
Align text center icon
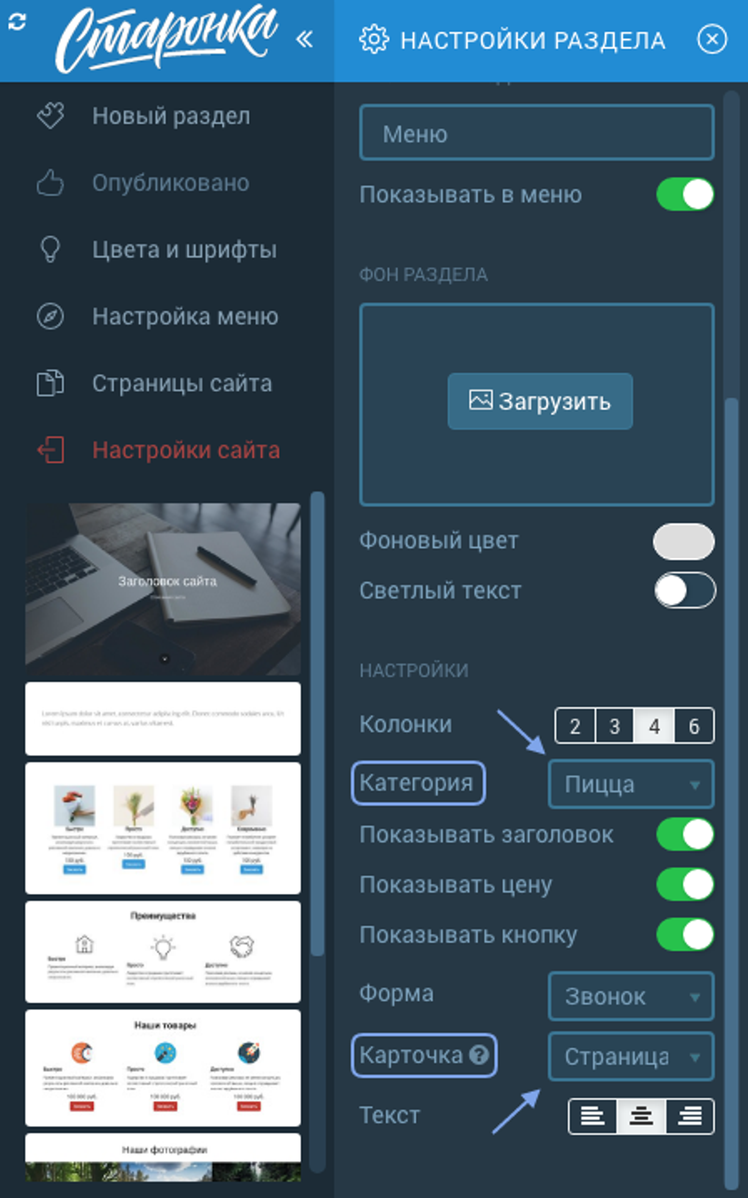[x=641, y=1116]
